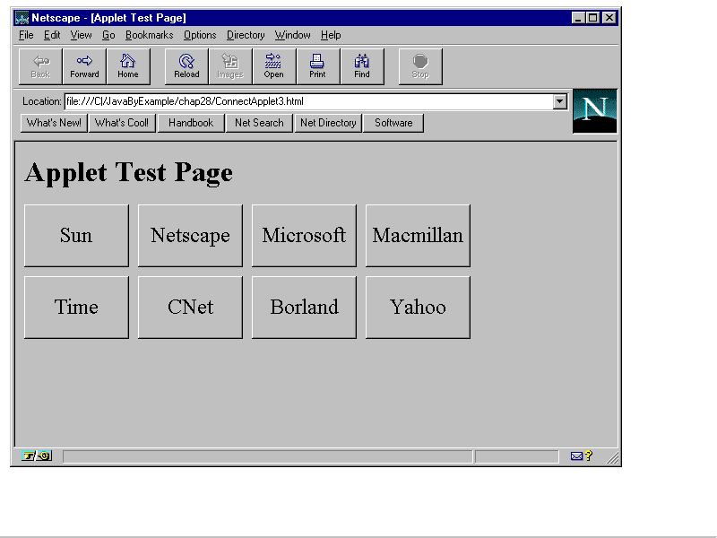Open the Edit menu

pyautogui.click(x=52, y=35)
